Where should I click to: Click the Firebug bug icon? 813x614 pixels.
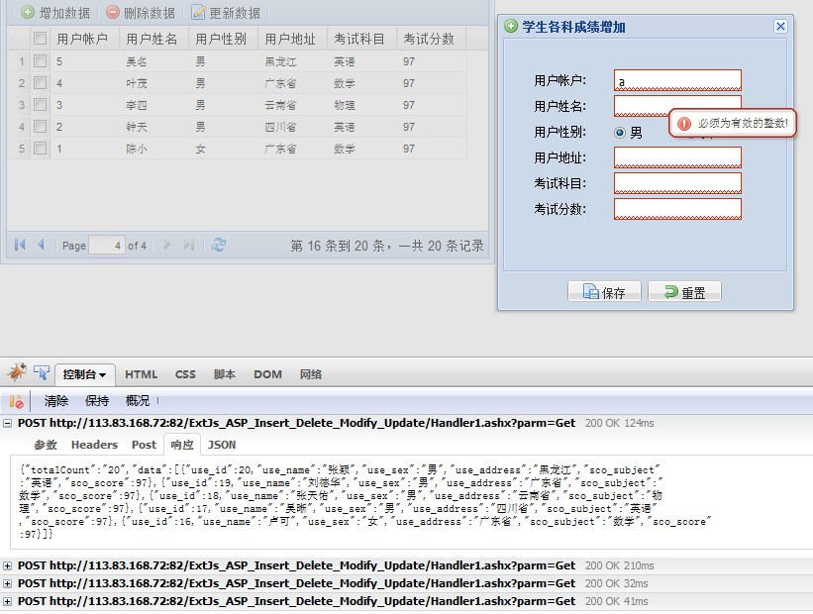17,373
